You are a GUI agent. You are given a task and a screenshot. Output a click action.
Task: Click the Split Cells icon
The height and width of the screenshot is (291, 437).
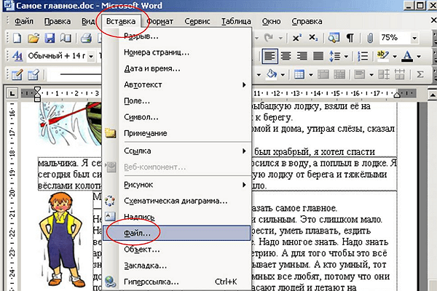point(339,74)
